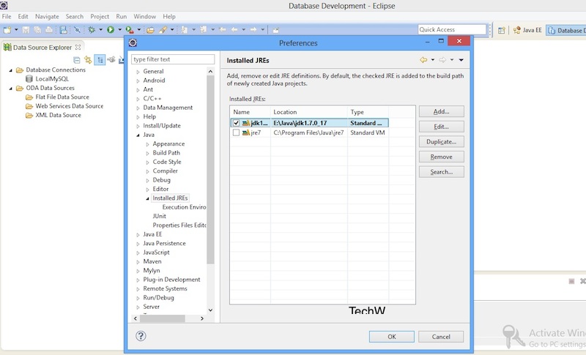Click the Edit... button

[x=442, y=127]
